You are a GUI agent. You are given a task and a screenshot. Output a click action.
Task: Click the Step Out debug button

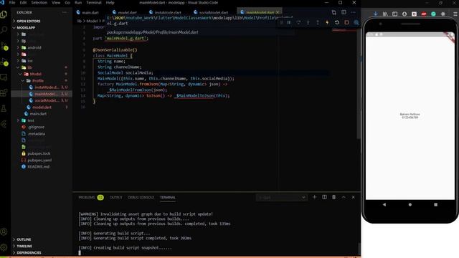click(x=318, y=22)
